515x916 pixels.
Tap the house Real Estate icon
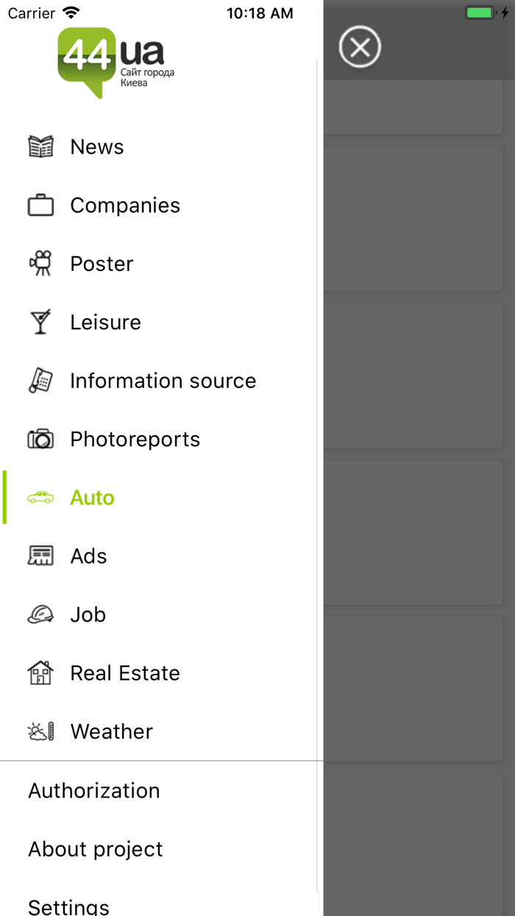pyautogui.click(x=40, y=673)
